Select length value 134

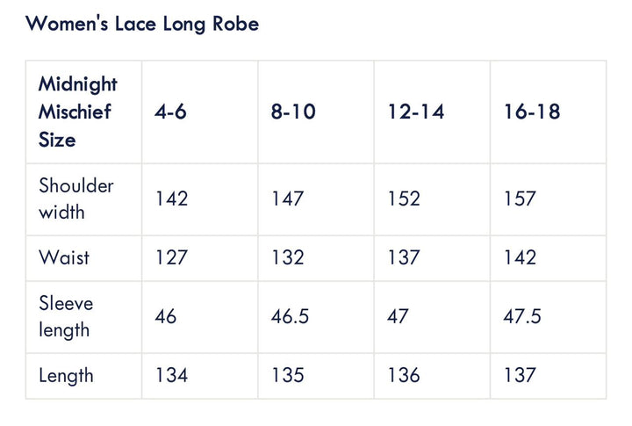[171, 376]
